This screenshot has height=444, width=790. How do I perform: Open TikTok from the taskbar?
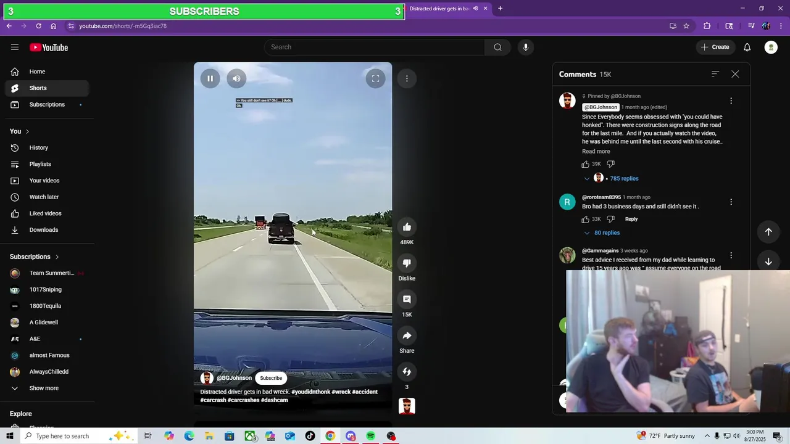click(x=310, y=436)
